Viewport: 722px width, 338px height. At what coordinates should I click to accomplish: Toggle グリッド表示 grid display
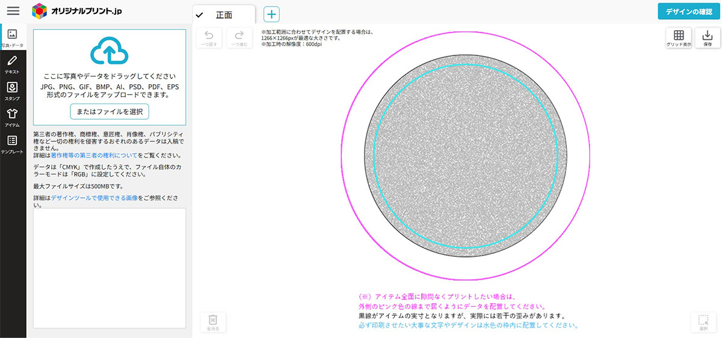pyautogui.click(x=679, y=38)
